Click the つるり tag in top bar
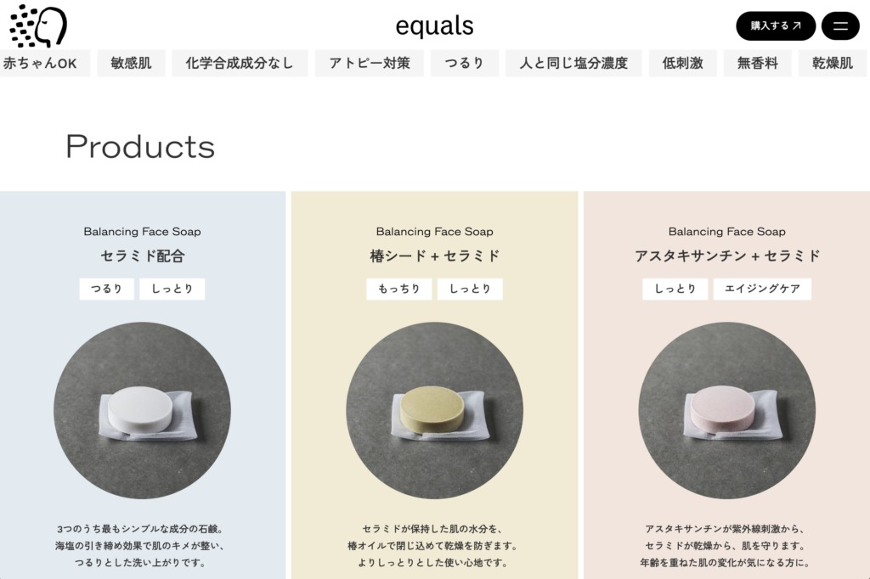The width and height of the screenshot is (870, 579). [x=465, y=63]
